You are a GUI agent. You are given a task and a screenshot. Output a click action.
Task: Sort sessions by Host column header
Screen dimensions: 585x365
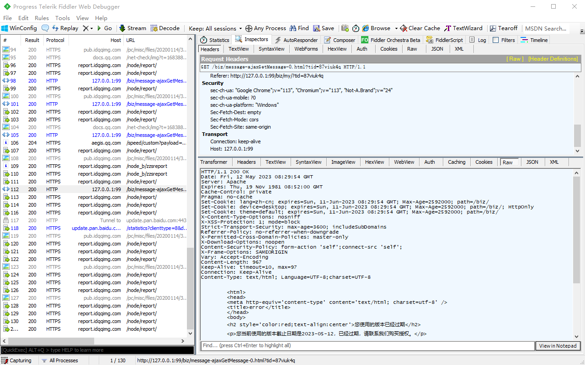tap(96, 40)
